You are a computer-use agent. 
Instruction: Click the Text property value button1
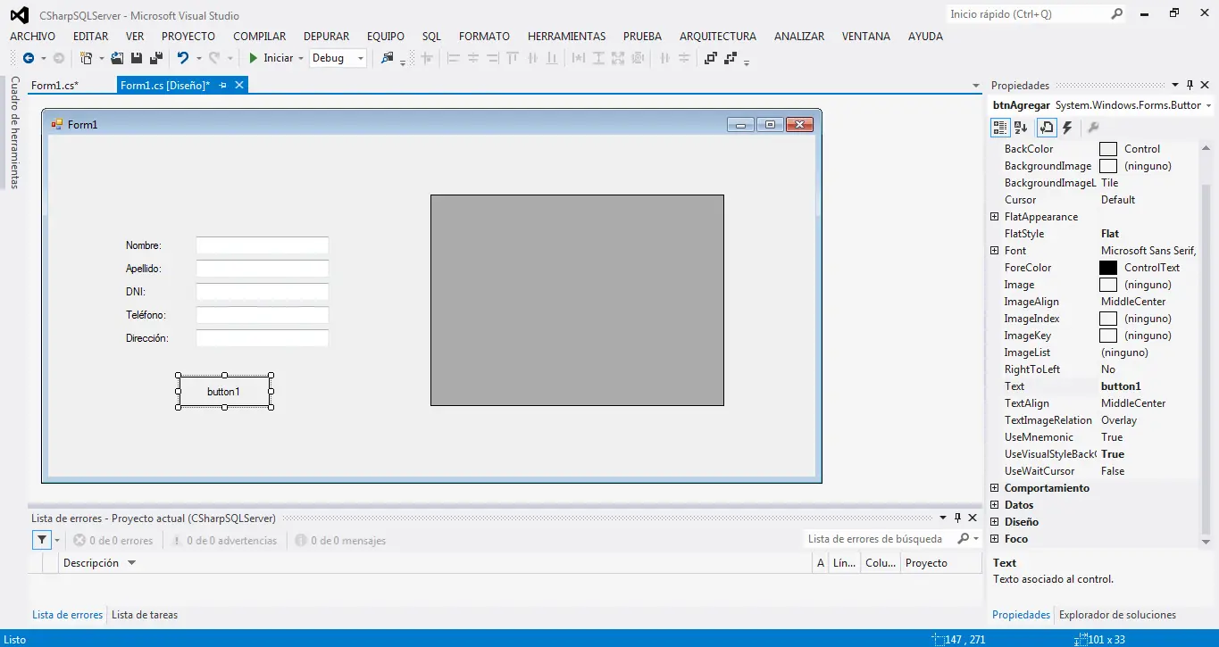pos(1121,386)
